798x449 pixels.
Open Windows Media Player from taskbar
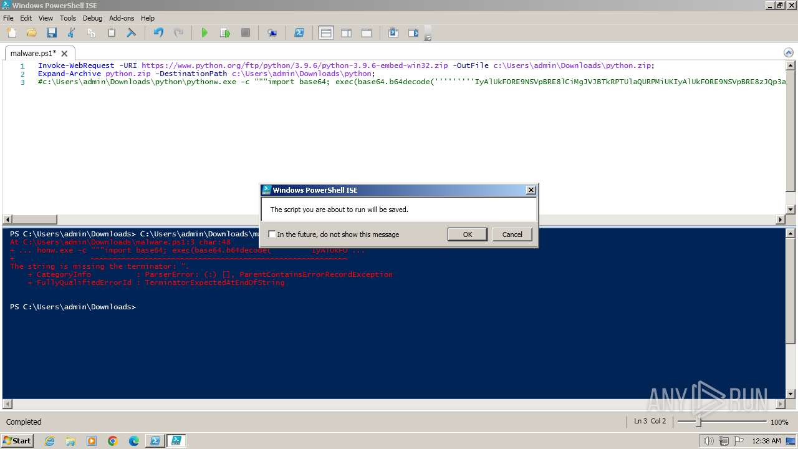(92, 441)
